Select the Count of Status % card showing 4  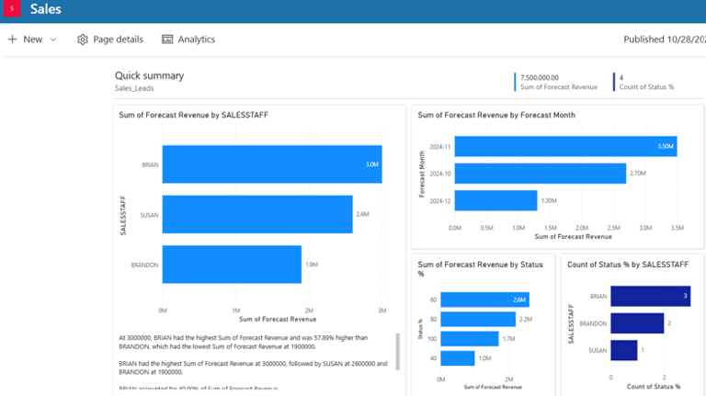click(x=643, y=82)
